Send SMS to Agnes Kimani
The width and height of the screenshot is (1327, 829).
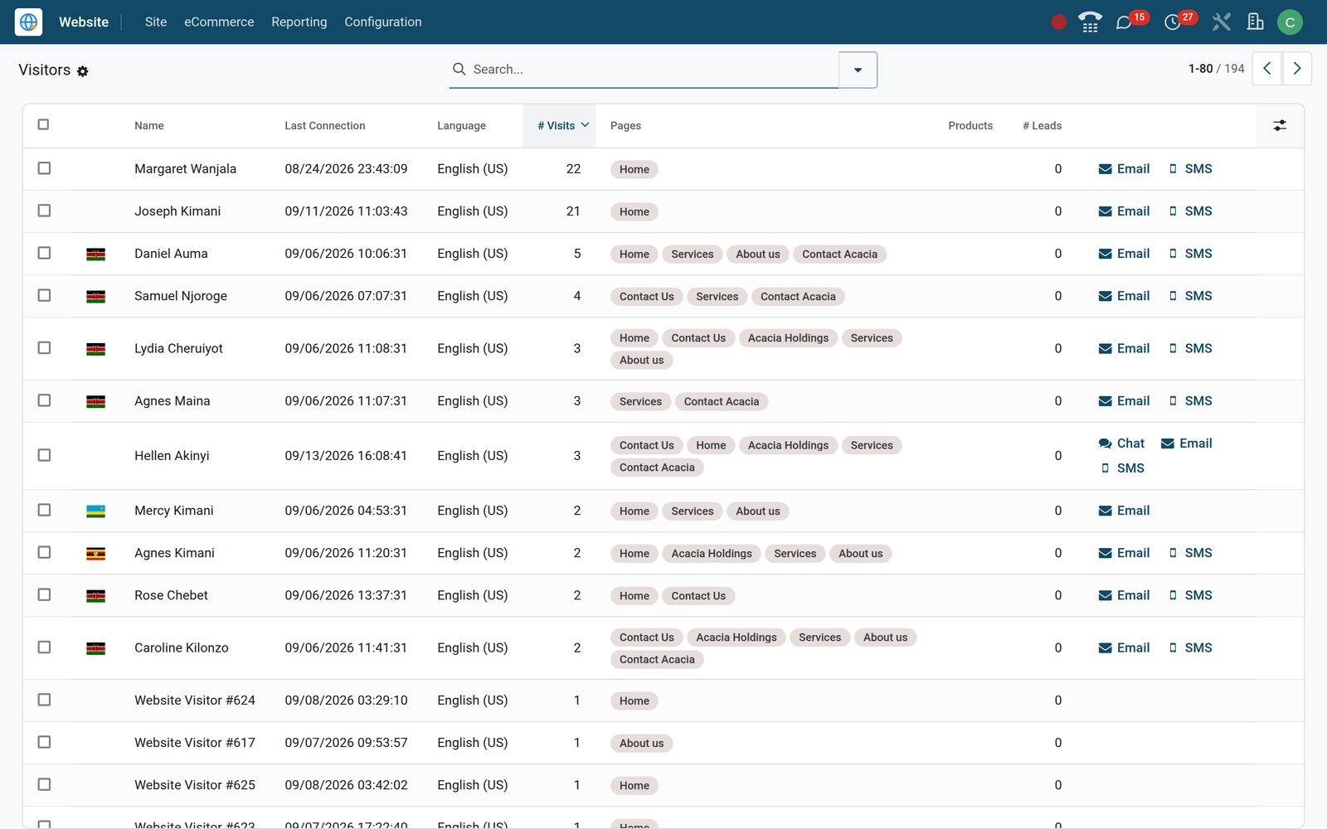coord(1190,553)
